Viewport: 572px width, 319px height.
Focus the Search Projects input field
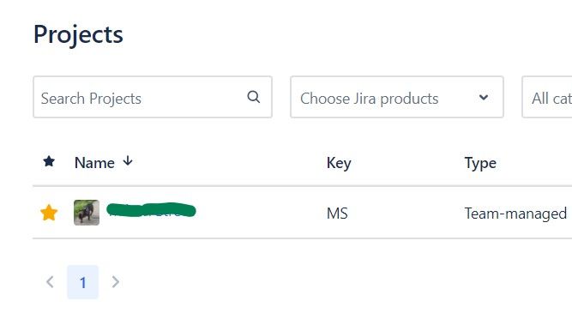[153, 97]
